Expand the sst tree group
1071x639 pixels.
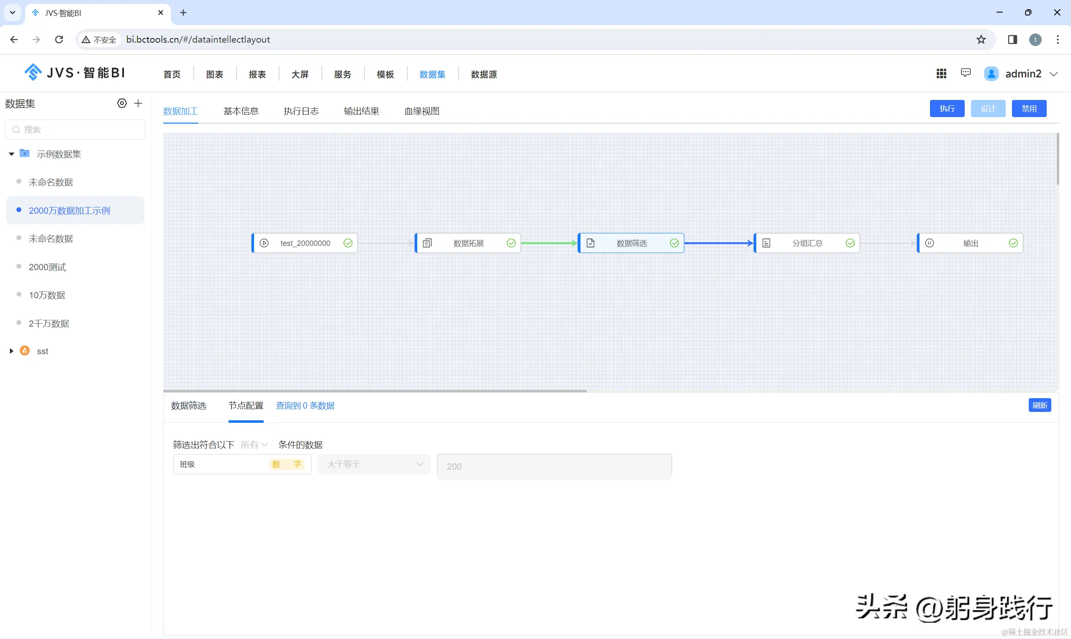pyautogui.click(x=12, y=351)
